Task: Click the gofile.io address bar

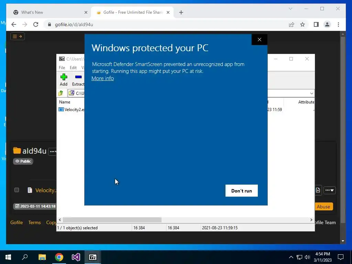Action: tap(166, 24)
